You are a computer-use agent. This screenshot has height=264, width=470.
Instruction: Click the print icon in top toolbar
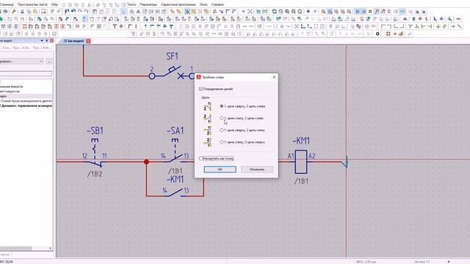[x=5, y=12]
